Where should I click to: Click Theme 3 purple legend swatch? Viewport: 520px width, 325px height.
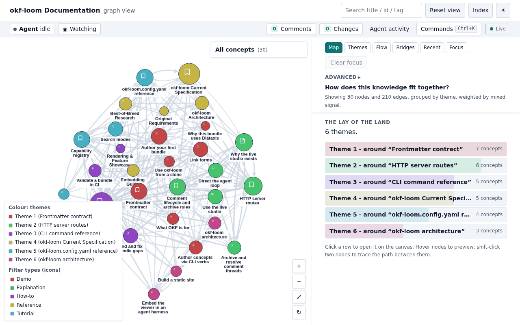[x=11, y=234]
